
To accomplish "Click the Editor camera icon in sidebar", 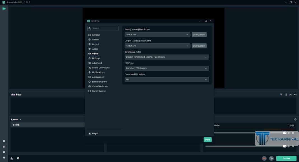I will (4, 8).
